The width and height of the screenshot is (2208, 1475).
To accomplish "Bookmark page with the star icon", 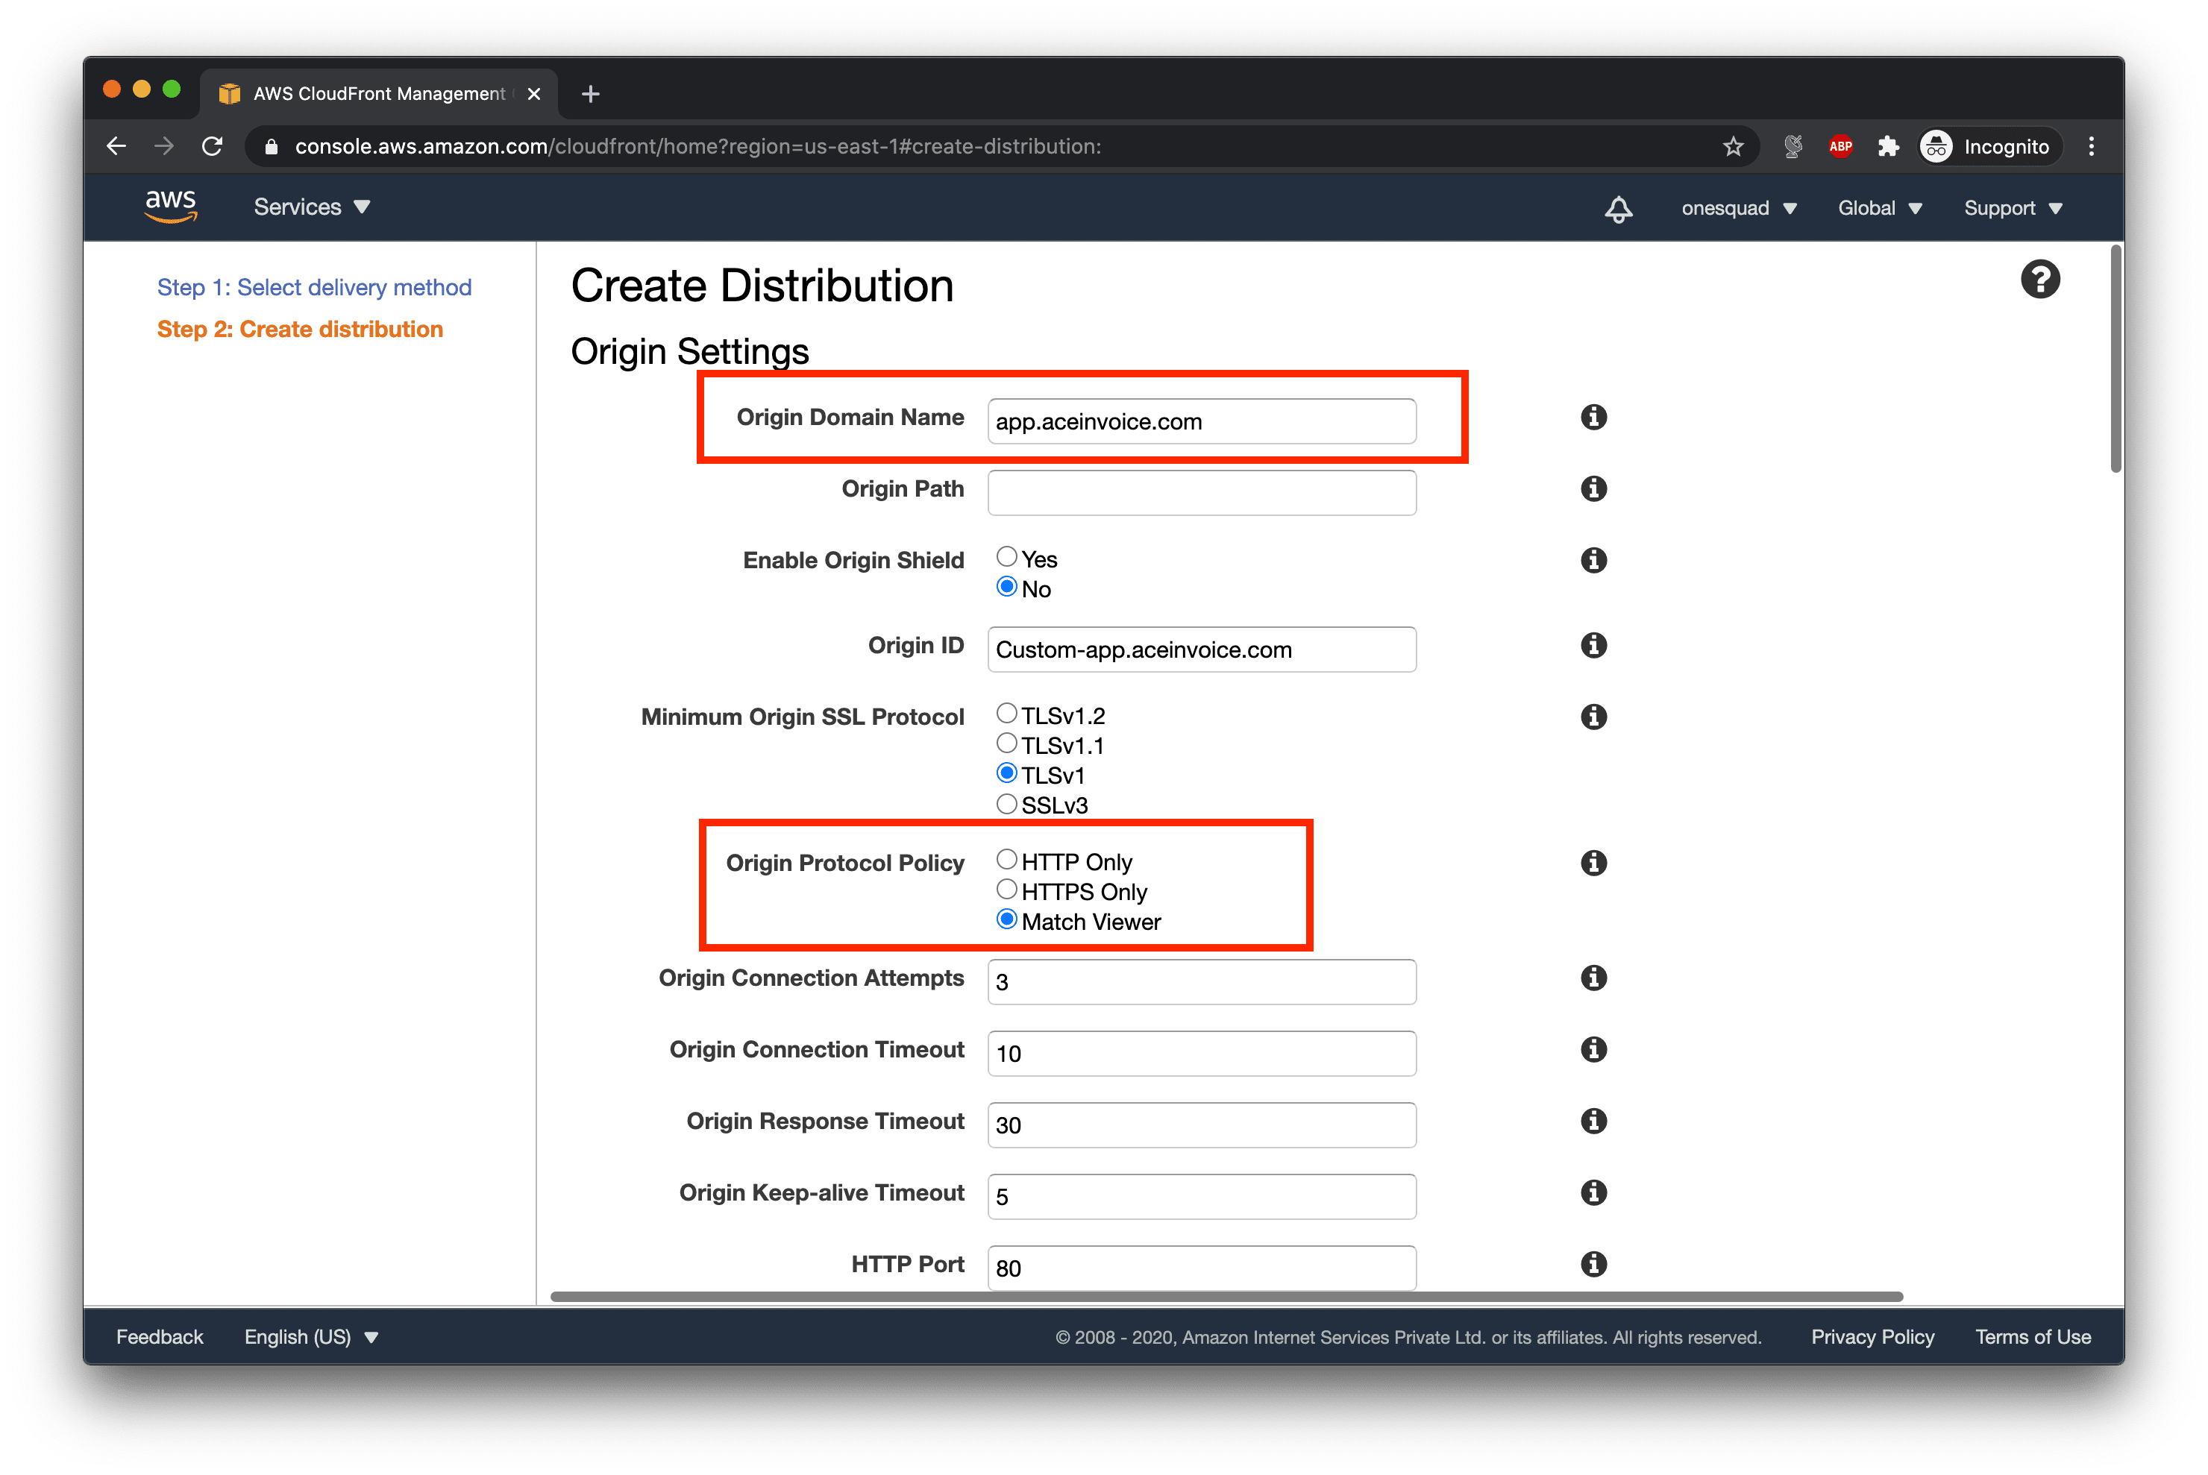I will (x=1733, y=147).
